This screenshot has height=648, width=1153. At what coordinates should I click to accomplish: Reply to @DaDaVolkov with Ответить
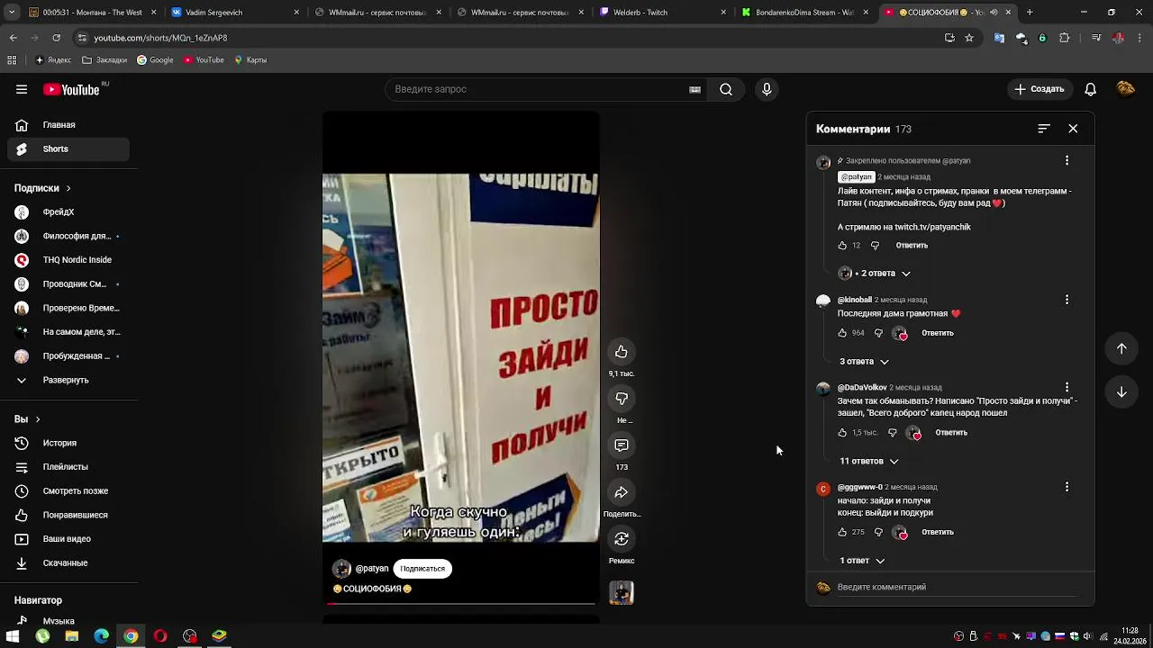(951, 433)
